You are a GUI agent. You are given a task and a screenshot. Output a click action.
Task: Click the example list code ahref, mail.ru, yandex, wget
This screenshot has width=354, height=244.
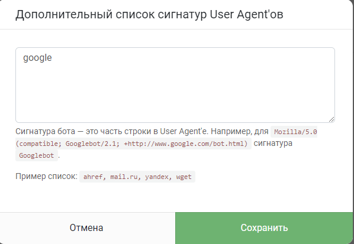pos(137,177)
